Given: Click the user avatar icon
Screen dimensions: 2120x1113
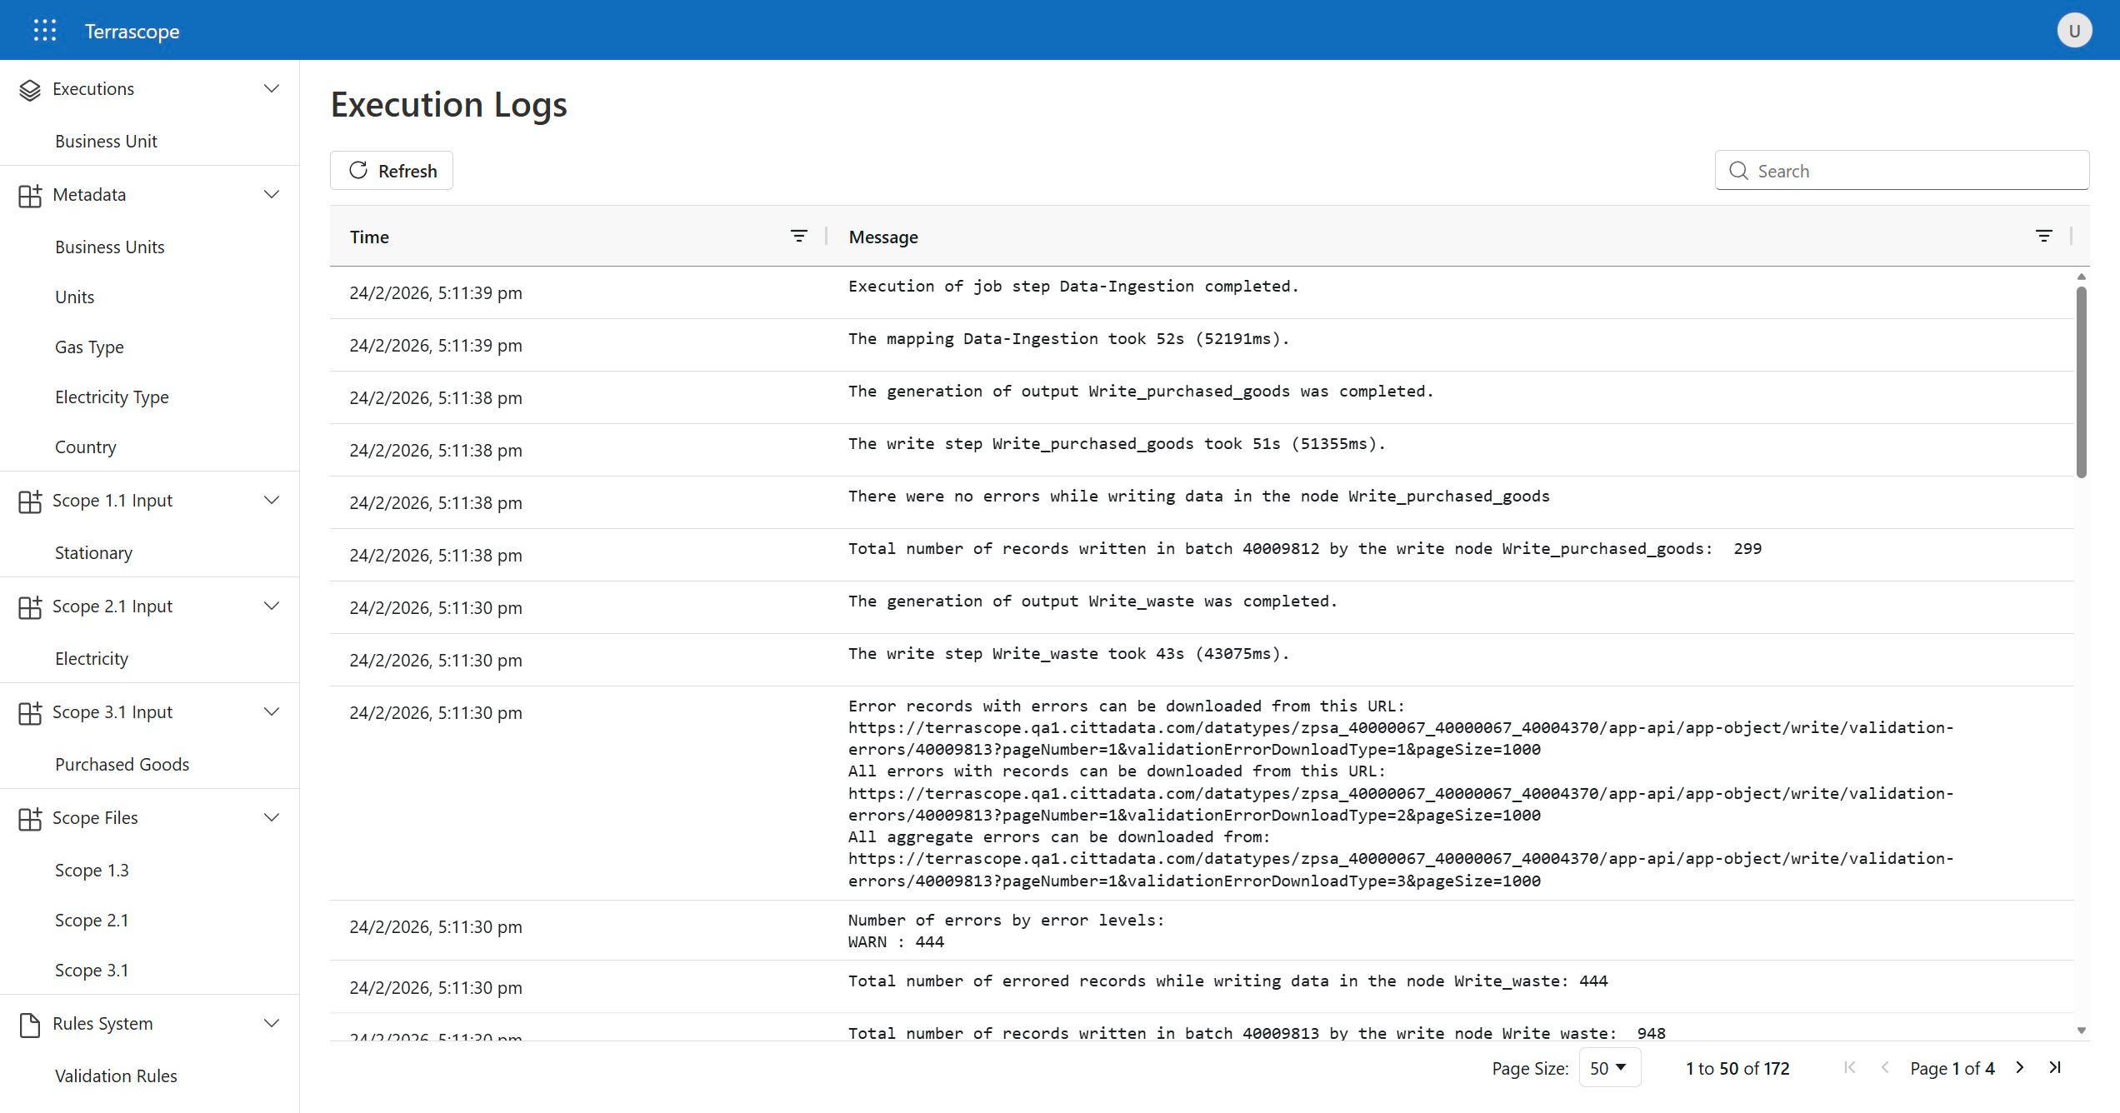Looking at the screenshot, I should pyautogui.click(x=2074, y=31).
